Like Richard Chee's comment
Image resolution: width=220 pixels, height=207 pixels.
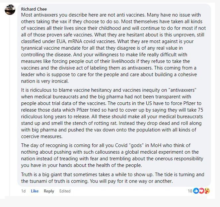pos(35,191)
